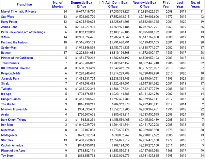
Task: Sort by No. of Movies header
Action: (x=58, y=4)
